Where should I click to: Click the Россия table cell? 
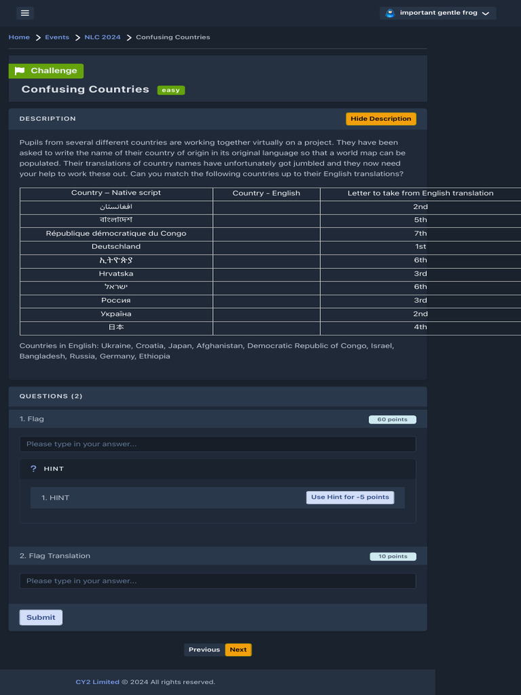coord(116,301)
